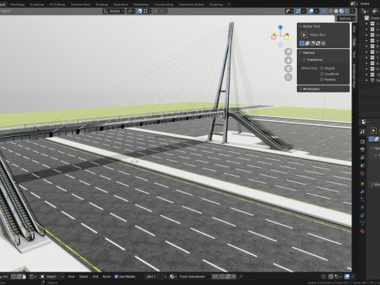Toggle viewport overlays button
The height and width of the screenshot is (285, 380).
point(311,11)
